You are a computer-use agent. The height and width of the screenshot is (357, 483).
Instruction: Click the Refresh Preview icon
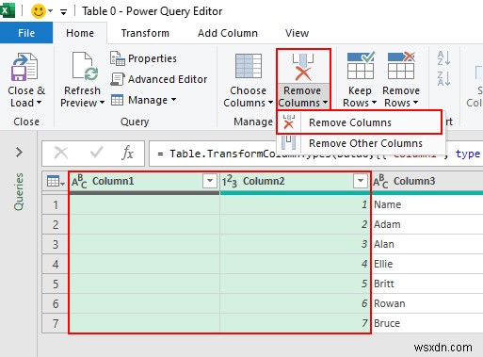coord(85,67)
